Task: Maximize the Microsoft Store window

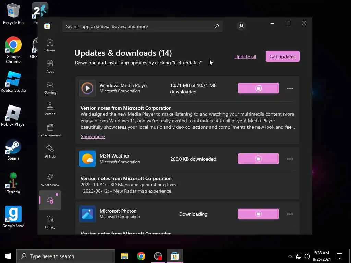Action: 288,23
